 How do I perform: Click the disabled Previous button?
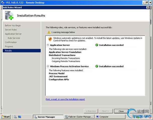(91, 111)
